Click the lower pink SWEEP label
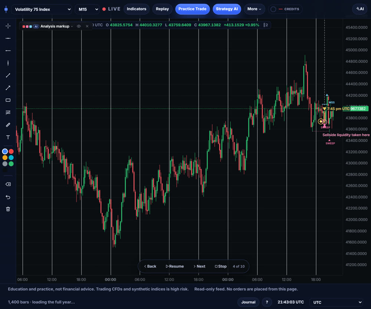This screenshot has width=371, height=309. [x=330, y=143]
